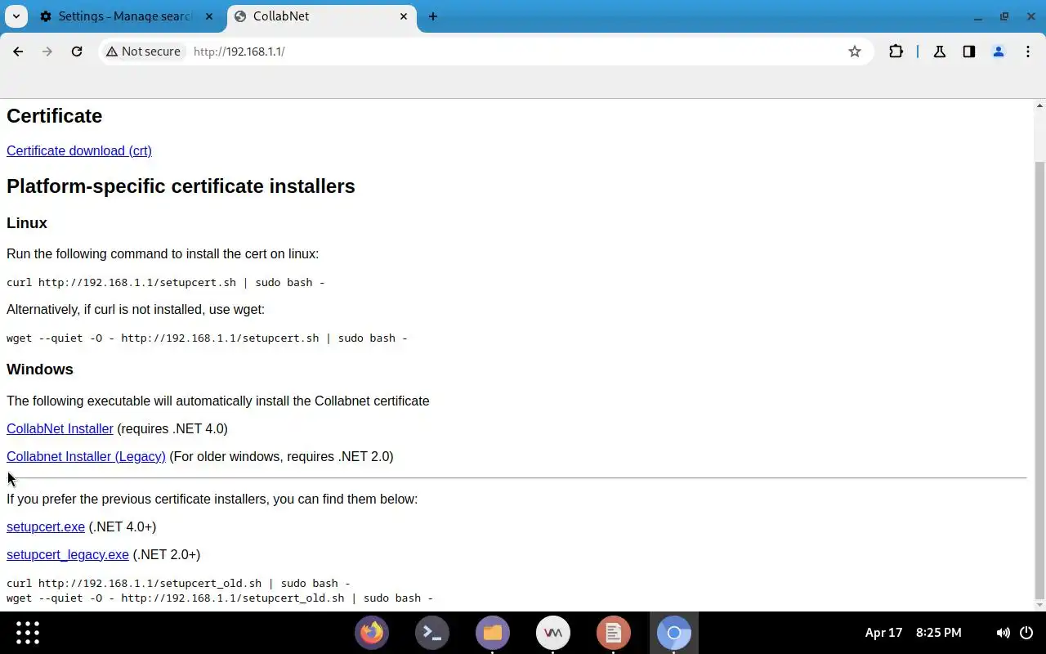This screenshot has height=654, width=1046.
Task: Focus the Chromium browser taskbar icon
Action: pos(674,633)
